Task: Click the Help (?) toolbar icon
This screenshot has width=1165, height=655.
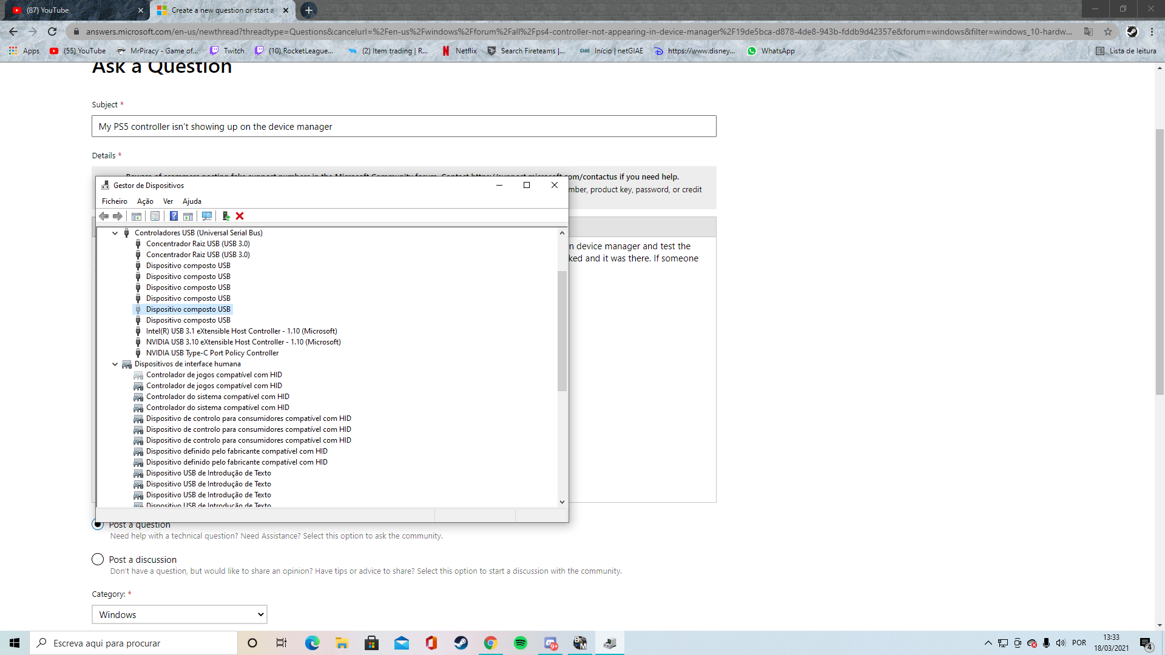Action: [174, 216]
